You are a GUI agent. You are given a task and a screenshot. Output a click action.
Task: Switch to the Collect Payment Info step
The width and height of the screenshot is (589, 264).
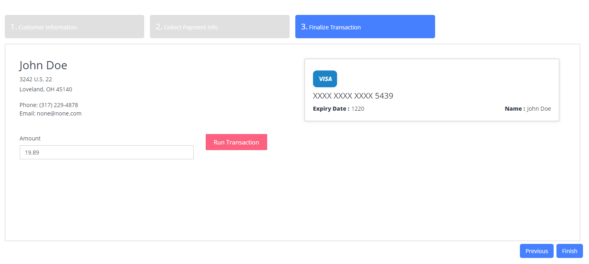click(x=219, y=27)
